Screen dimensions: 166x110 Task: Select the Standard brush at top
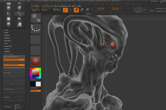coord(19,4)
